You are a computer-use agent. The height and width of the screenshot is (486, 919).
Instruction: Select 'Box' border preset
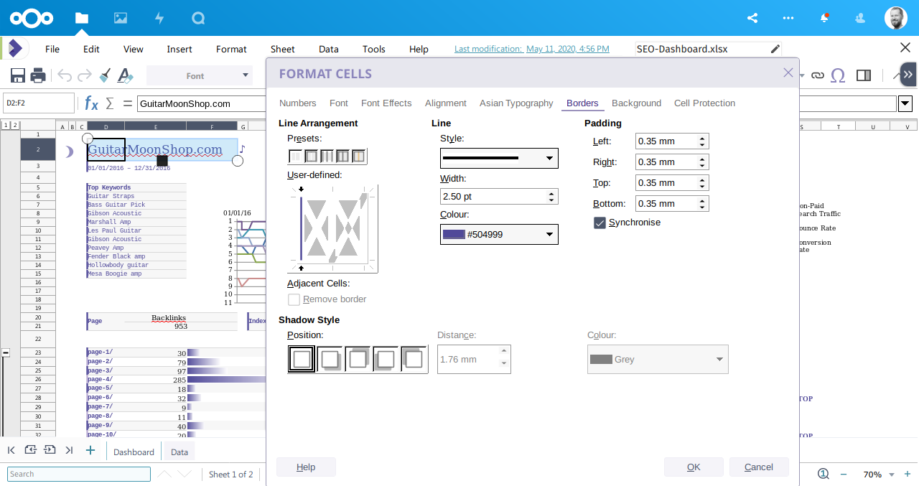(311, 156)
